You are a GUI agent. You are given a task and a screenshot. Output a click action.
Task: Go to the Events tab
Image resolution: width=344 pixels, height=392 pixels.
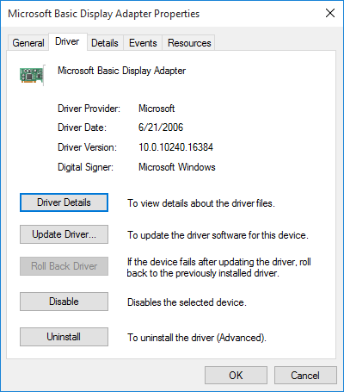[143, 43]
